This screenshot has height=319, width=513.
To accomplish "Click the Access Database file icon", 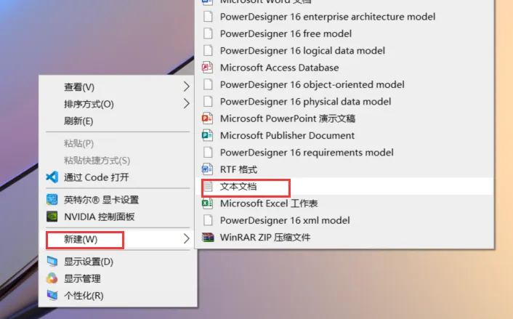I will [207, 68].
